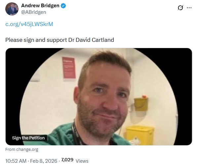The image size is (197, 167).
Task: Click the Feb 8, 2026 date
Action: click(x=44, y=161)
